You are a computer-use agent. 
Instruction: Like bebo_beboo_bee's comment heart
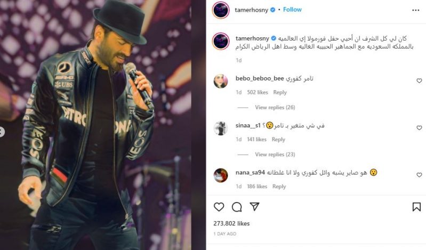(x=419, y=80)
